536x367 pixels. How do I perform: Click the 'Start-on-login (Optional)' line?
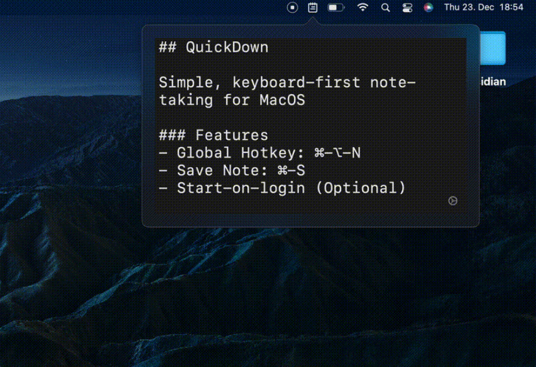282,188
